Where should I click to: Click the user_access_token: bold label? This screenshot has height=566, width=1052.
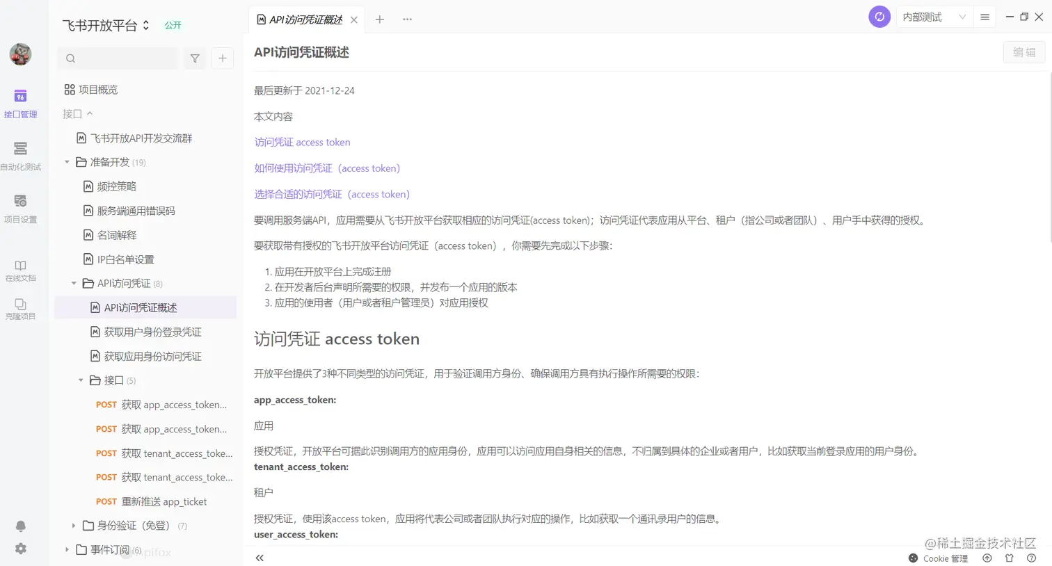click(x=296, y=535)
